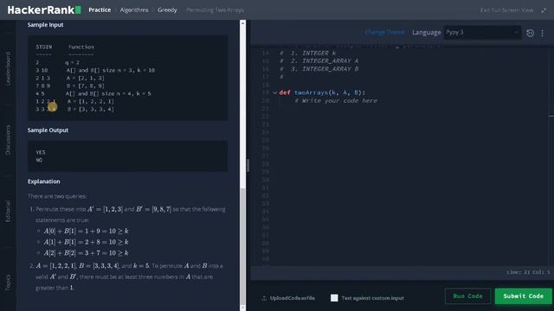Click the NO sample output line
The image size is (554, 311).
[x=39, y=160]
